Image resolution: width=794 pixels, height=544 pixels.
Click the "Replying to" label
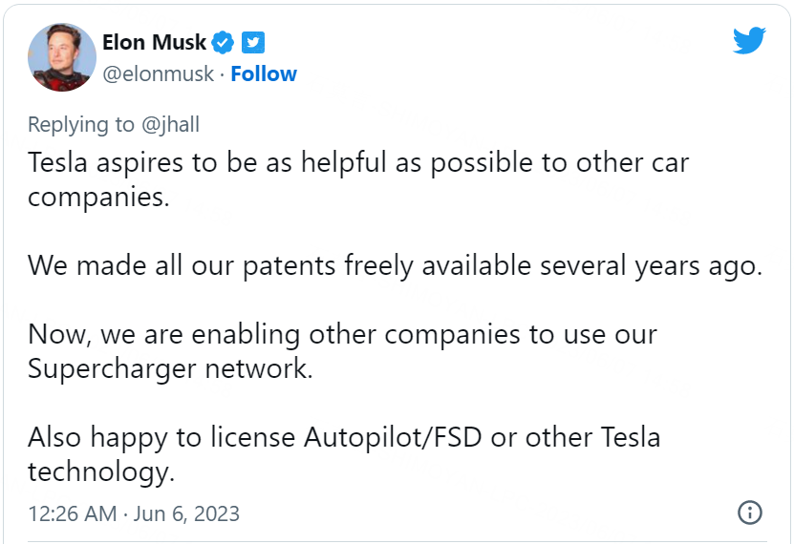(x=83, y=124)
